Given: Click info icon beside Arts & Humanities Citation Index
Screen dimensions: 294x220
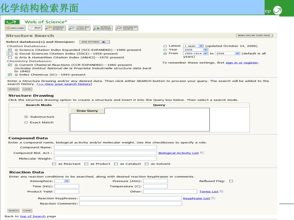Looking at the screenshot, I should [x=16, y=57].
